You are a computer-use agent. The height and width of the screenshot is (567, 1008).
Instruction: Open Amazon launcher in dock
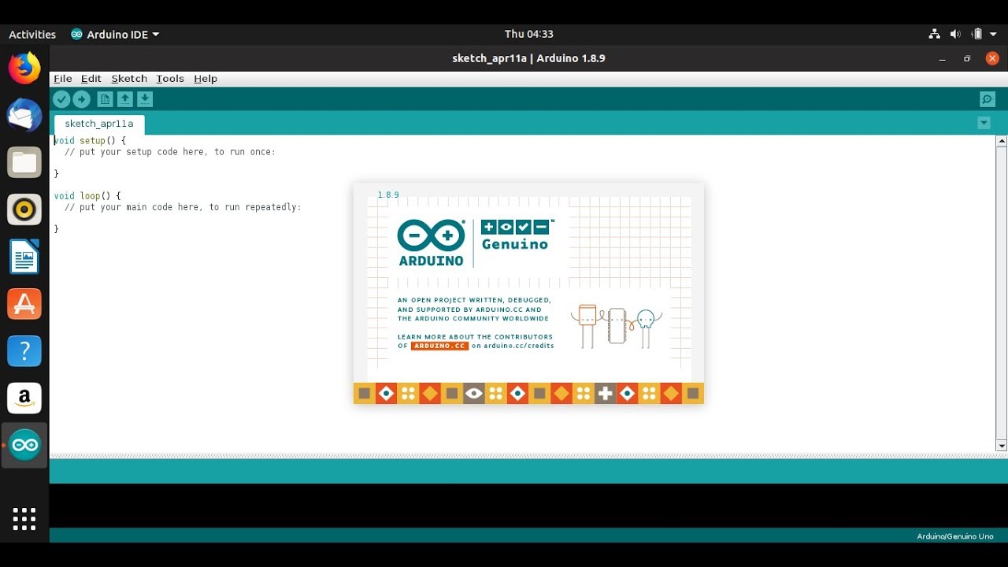(24, 398)
